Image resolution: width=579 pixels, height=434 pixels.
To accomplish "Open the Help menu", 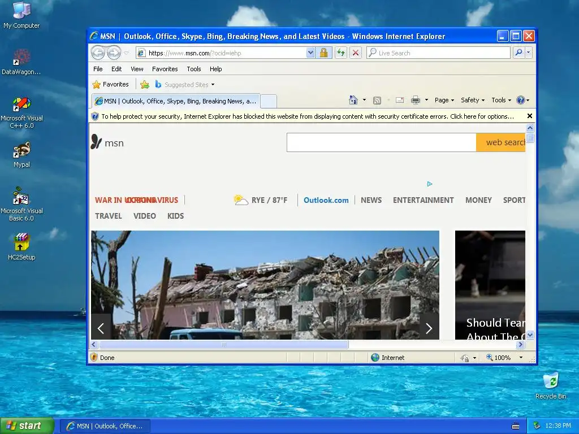I will click(x=215, y=69).
